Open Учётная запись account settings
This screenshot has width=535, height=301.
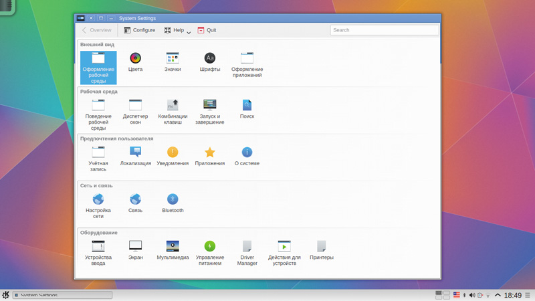point(98,159)
